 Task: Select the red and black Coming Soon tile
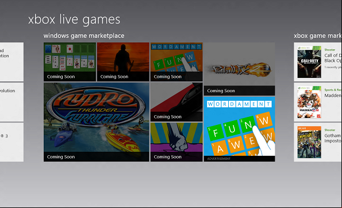(176, 102)
